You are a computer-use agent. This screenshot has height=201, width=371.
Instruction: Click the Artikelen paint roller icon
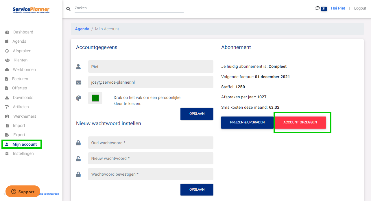pyautogui.click(x=7, y=107)
